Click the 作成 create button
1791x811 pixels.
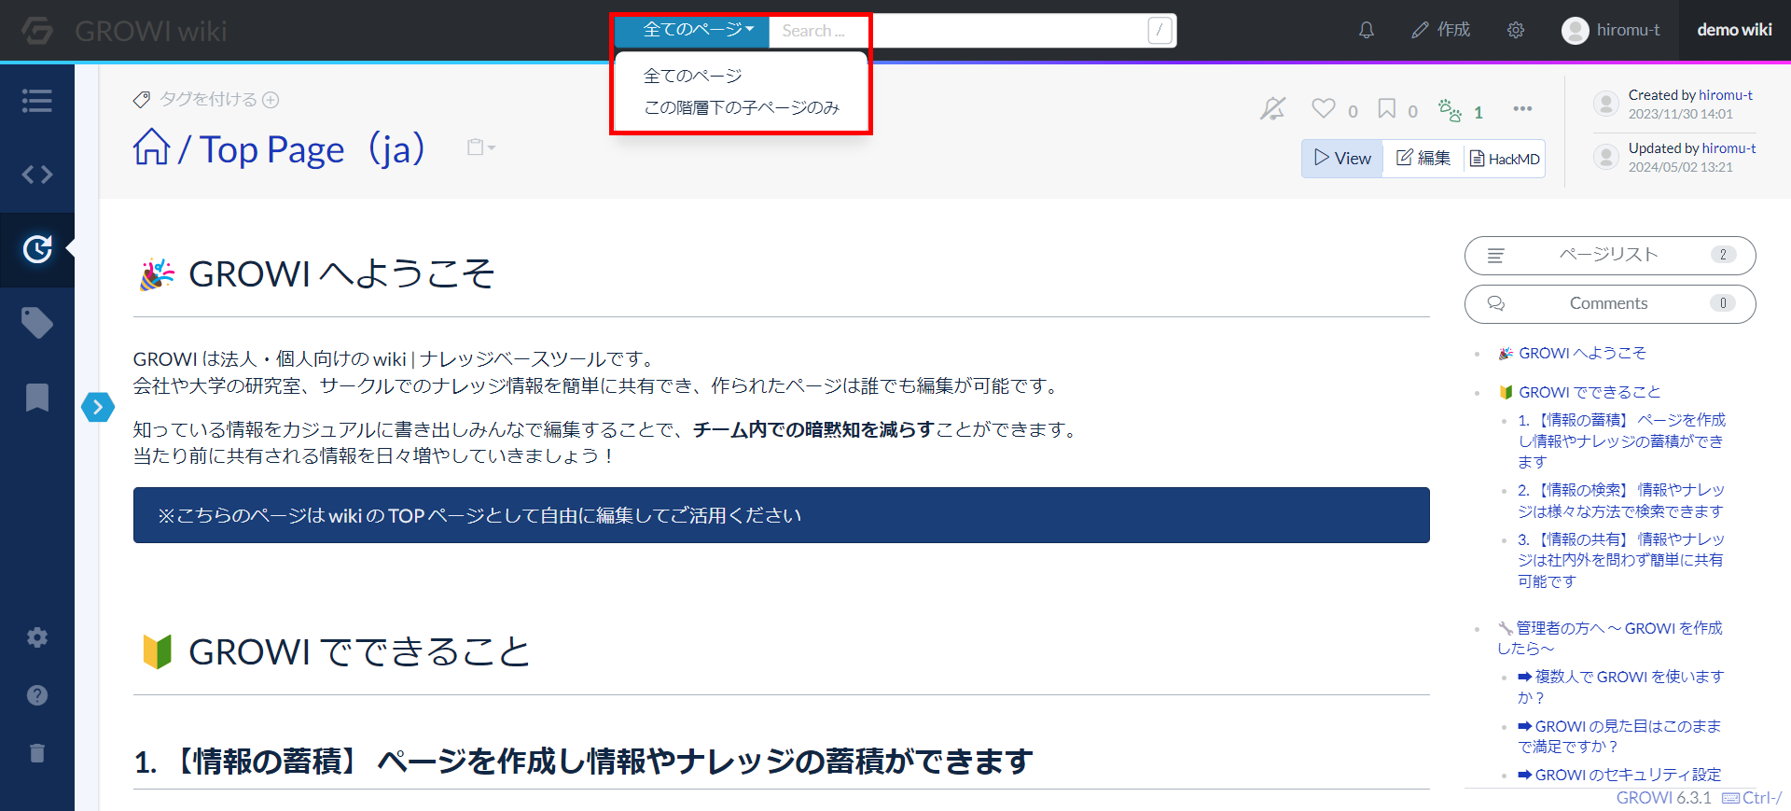tap(1441, 30)
